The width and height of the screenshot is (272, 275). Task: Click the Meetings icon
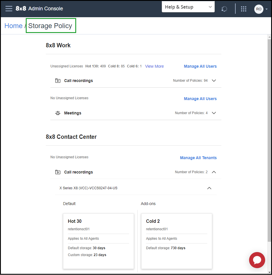[x=58, y=113]
